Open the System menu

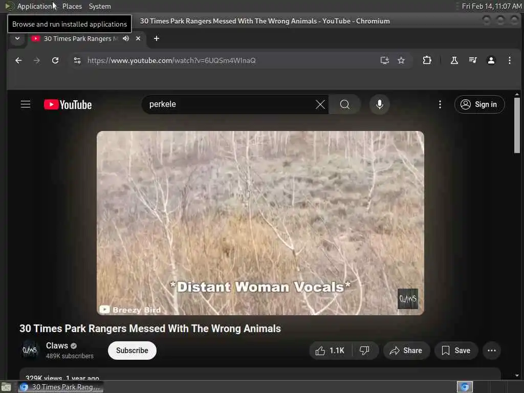100,6
